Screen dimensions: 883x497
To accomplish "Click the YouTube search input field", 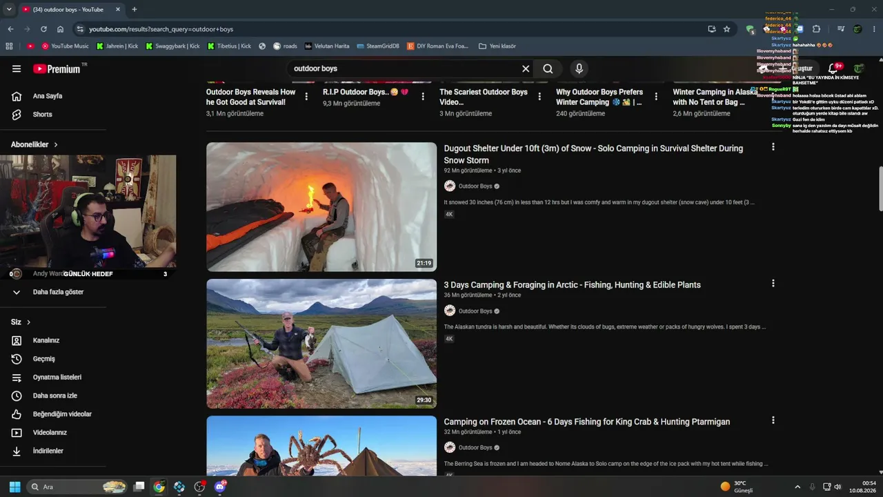I will click(x=404, y=69).
